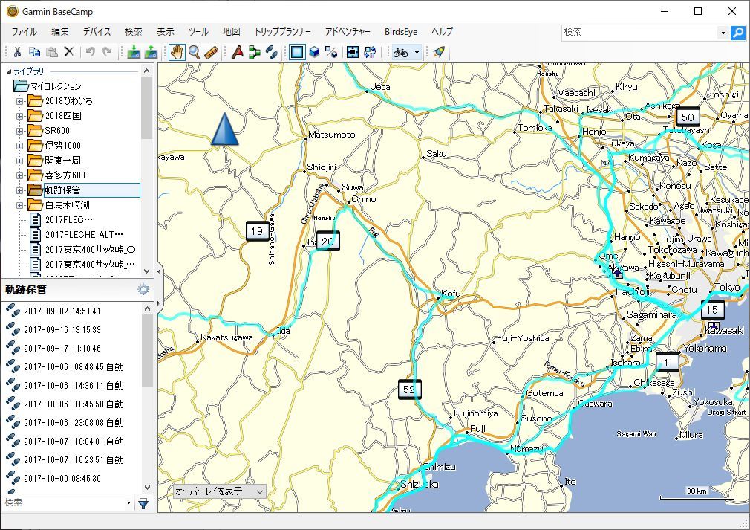Open the ファイル menu
The height and width of the screenshot is (530, 750).
click(x=25, y=32)
